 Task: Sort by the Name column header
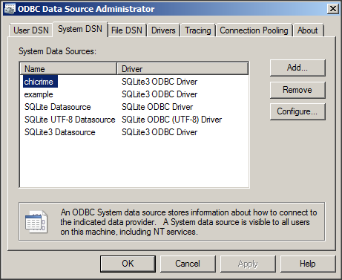point(68,68)
